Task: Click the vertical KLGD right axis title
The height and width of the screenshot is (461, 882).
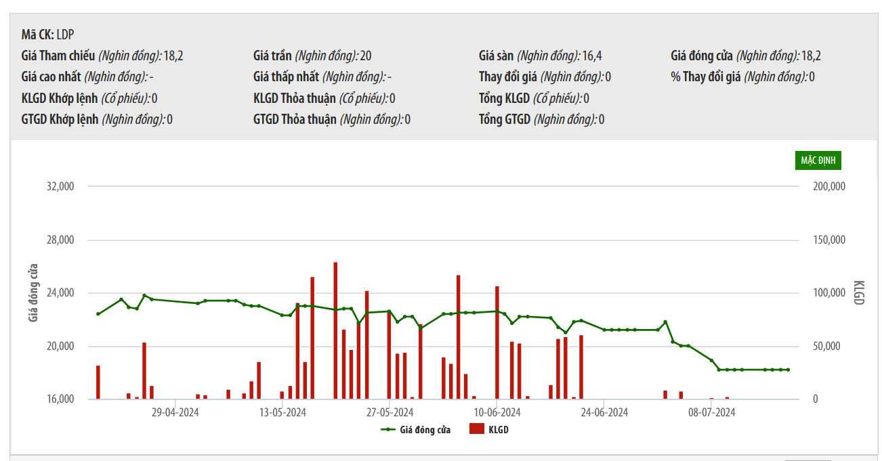Action: click(859, 292)
